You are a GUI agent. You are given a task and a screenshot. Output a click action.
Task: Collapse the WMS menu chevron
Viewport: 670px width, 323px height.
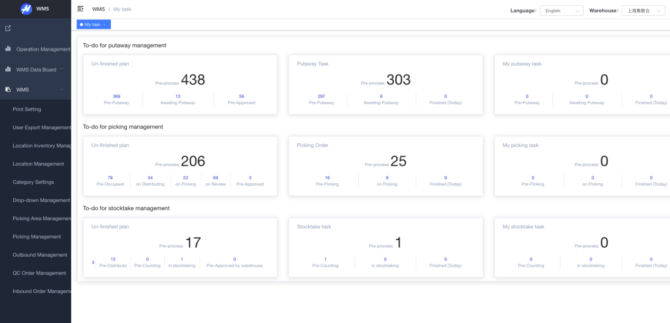62,90
